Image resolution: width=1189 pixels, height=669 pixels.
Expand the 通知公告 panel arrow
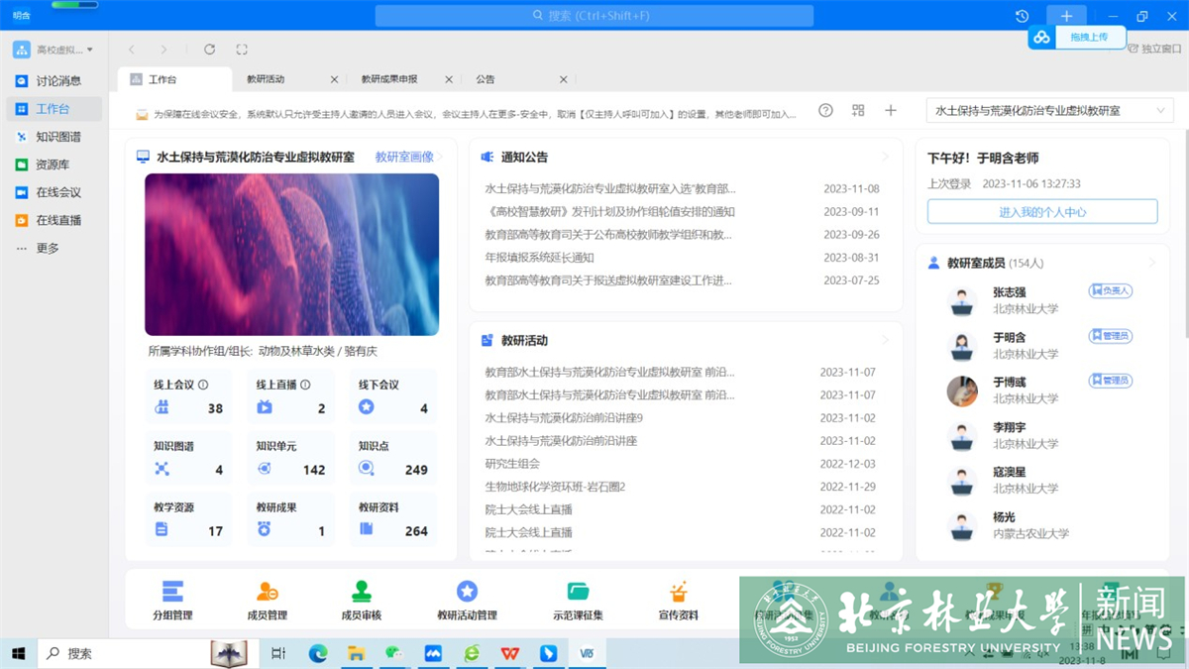(885, 158)
